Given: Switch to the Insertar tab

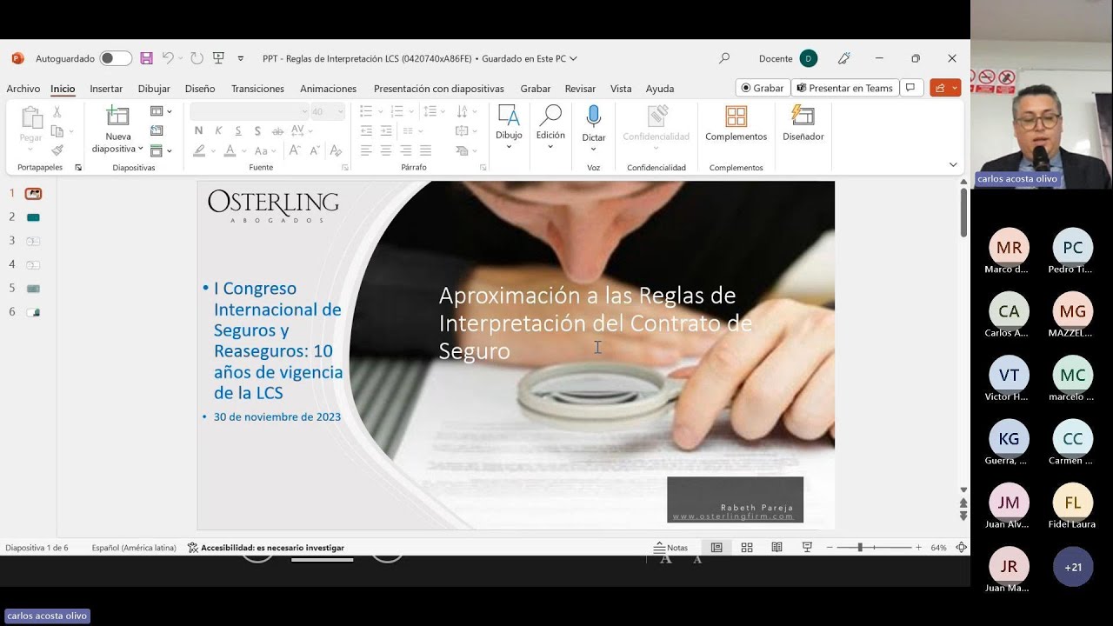Looking at the screenshot, I should [106, 89].
